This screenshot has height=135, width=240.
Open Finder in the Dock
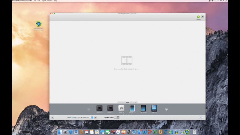point(60,132)
